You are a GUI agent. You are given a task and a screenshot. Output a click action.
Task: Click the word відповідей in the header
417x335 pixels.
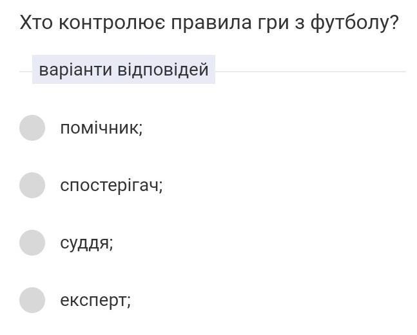pyautogui.click(x=163, y=70)
